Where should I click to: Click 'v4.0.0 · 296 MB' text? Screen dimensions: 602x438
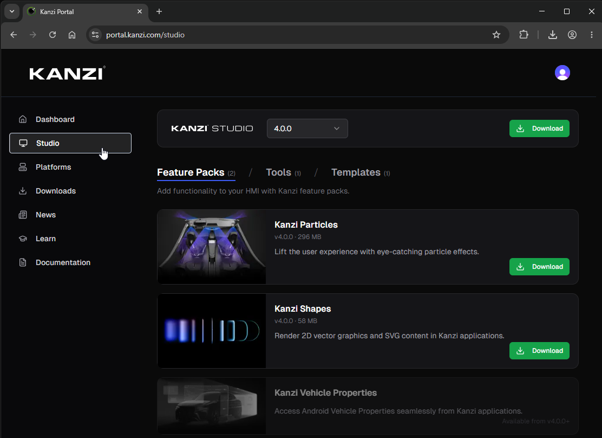point(298,237)
